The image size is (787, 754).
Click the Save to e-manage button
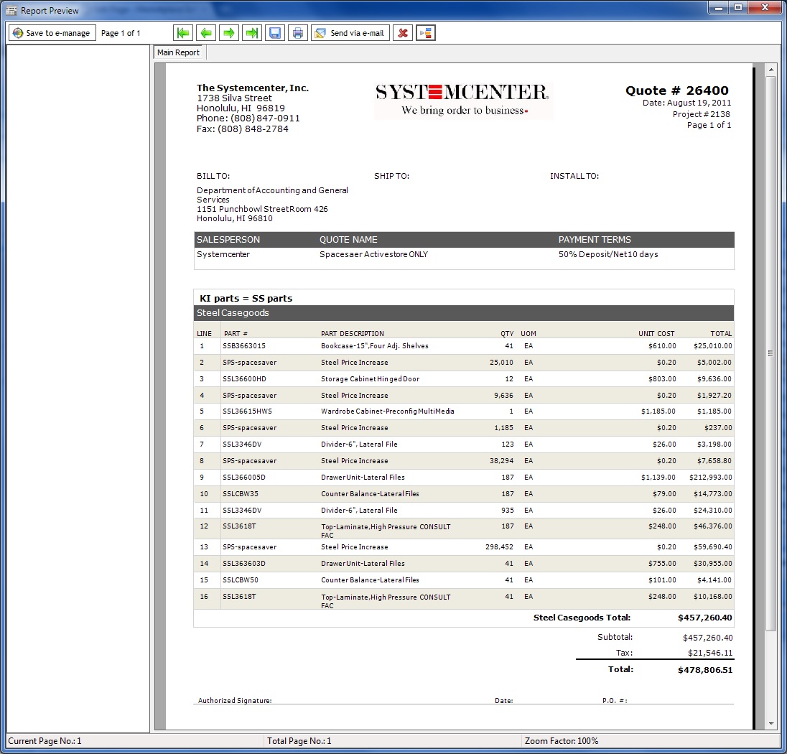(52, 33)
